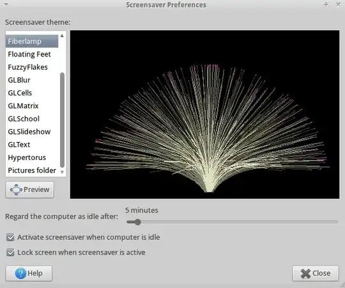This screenshot has width=345, height=288.
Task: Click the idle time slider handle
Action: click(x=138, y=222)
